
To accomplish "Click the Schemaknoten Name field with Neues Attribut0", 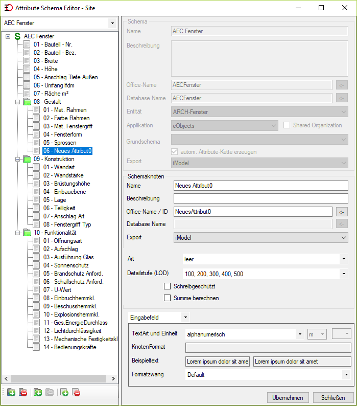I will coord(261,186).
